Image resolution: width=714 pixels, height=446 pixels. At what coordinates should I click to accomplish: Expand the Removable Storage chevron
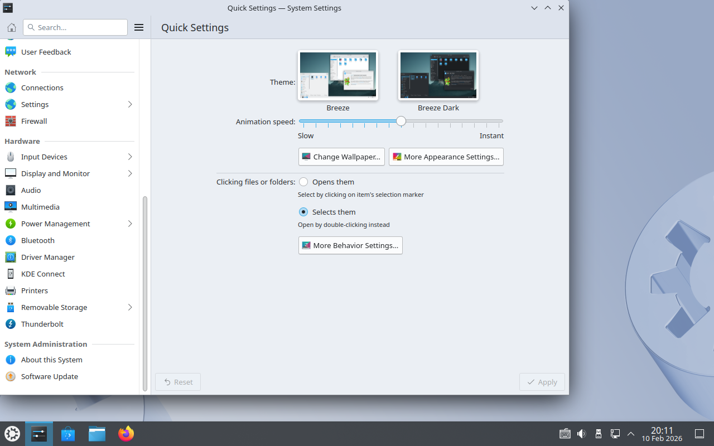coord(130,307)
